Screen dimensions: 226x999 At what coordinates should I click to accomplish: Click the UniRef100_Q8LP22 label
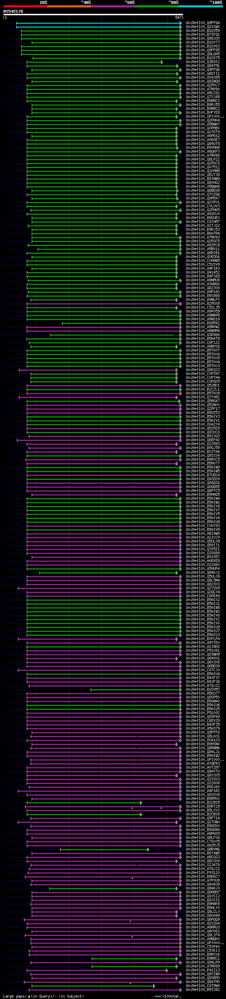[203, 159]
